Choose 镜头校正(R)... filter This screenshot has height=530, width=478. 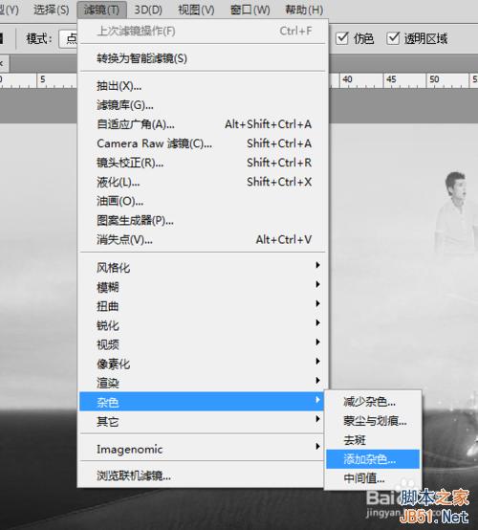coord(203,163)
